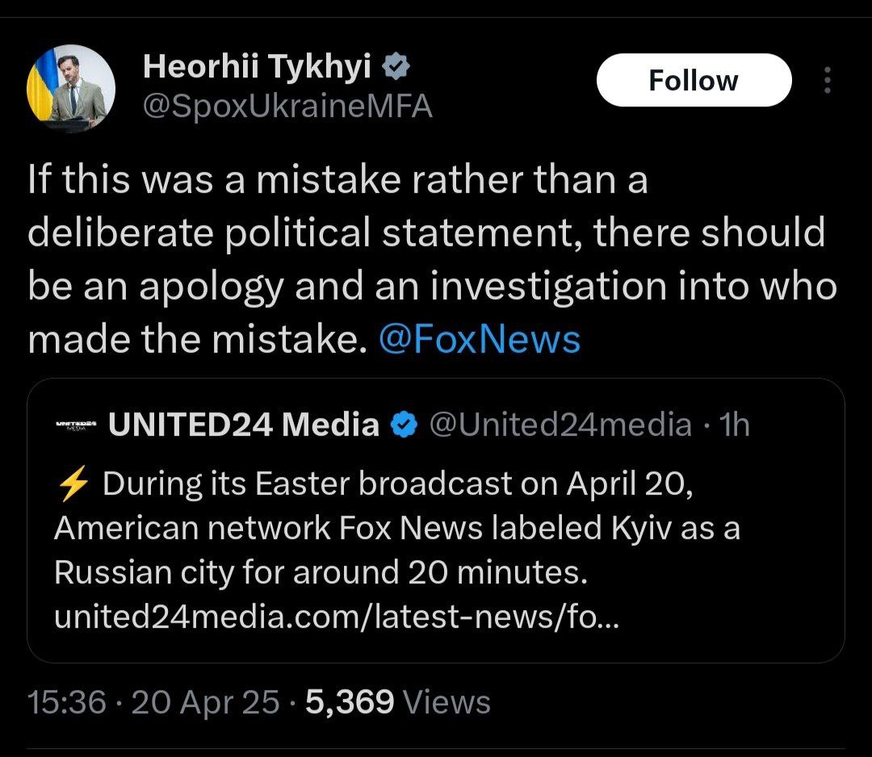Click the 15:36 post time

coord(67,702)
